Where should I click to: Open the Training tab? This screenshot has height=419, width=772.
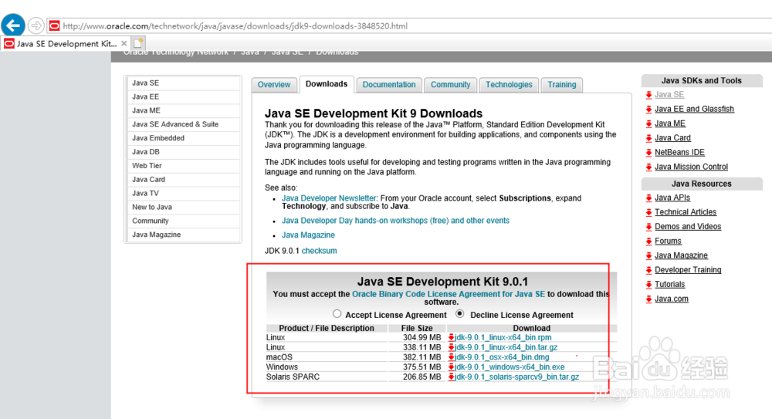(562, 85)
